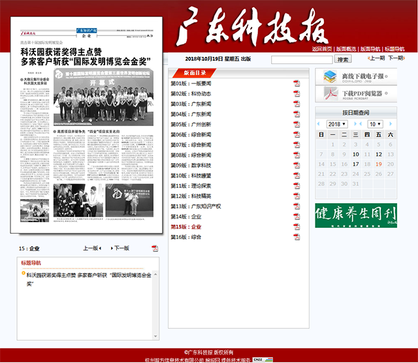The width and height of the screenshot is (418, 363).
Task: Open the month dropdown showing 10
Action: tap(374, 123)
